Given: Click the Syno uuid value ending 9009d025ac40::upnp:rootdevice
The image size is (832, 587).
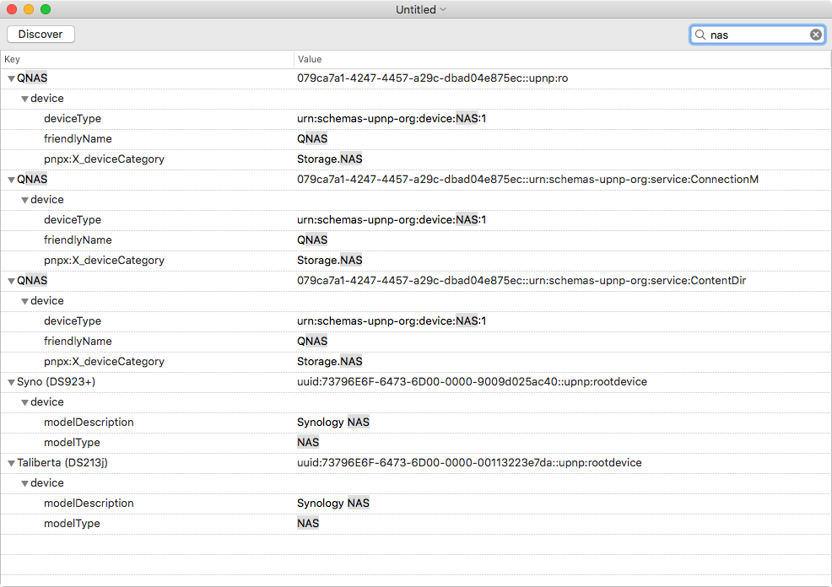Looking at the screenshot, I should click(x=472, y=382).
